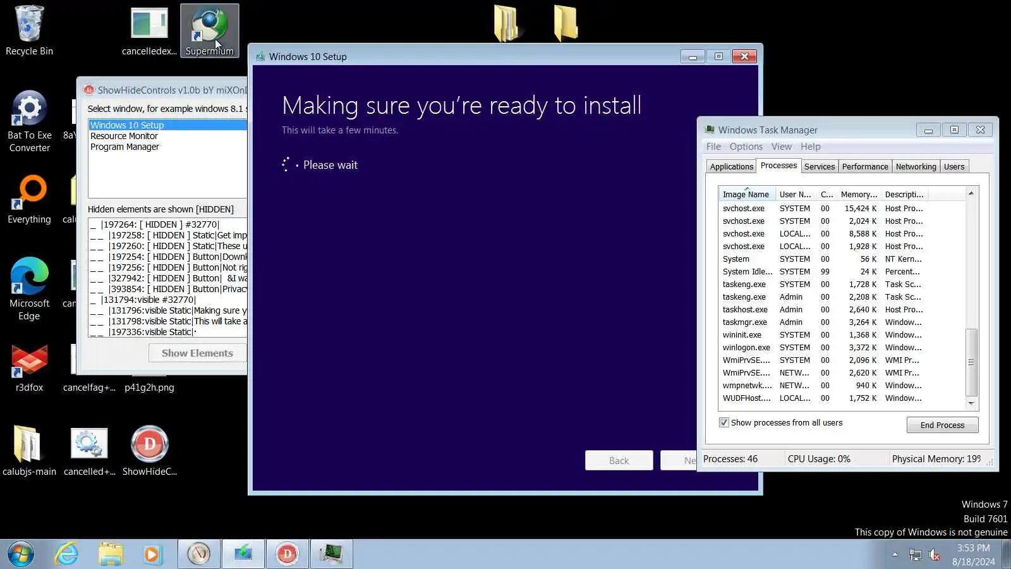Open the Recycle Bin desktop icon
The height and width of the screenshot is (569, 1011).
pos(29,30)
